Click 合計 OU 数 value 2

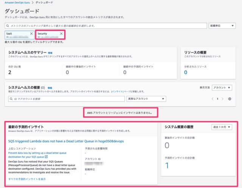point(10,72)
